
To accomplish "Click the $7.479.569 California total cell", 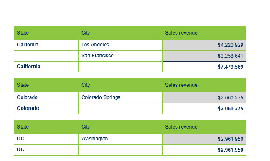I will tap(204, 67).
